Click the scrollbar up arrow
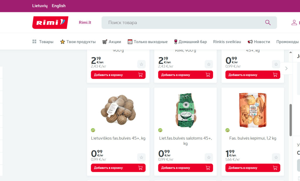 click(x=291, y=52)
